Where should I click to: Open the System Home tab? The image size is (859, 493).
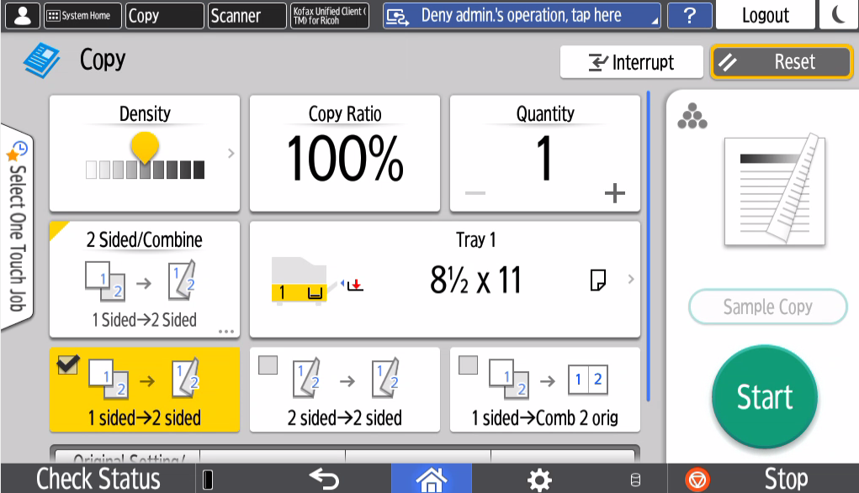(81, 15)
